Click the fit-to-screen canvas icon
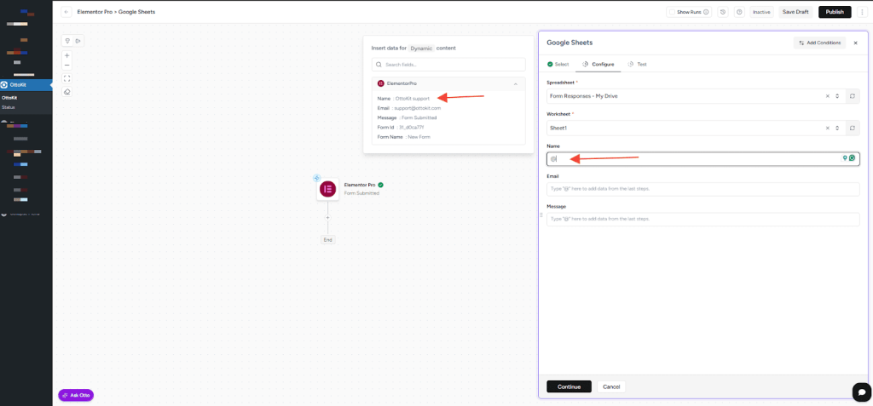 pos(67,78)
